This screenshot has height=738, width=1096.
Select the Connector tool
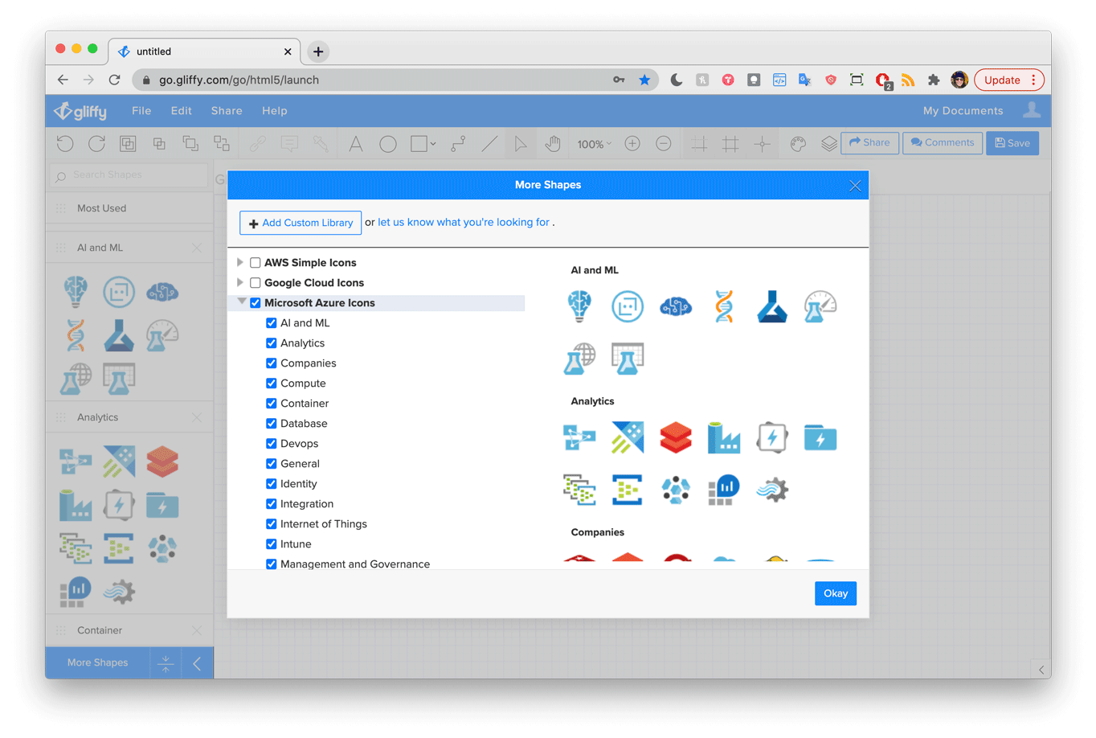coord(458,144)
